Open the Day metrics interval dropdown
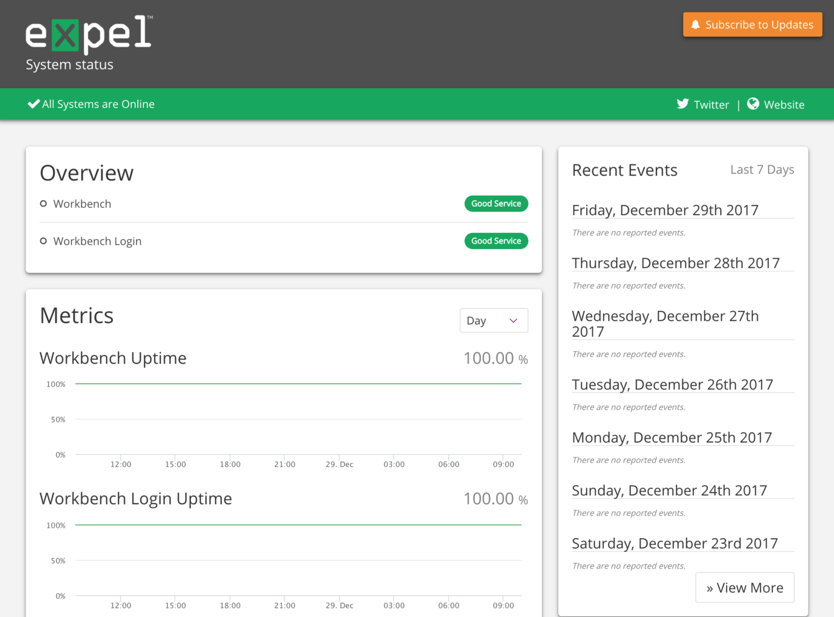834x617 pixels. pos(493,320)
